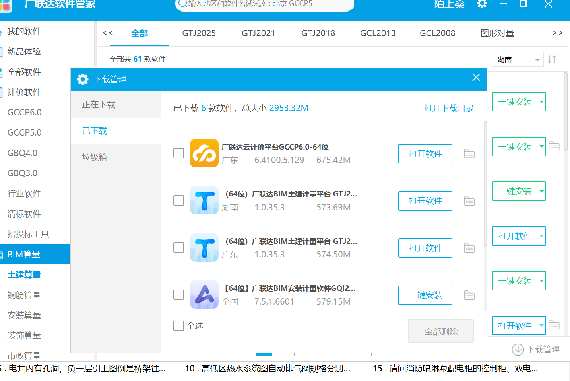Image resolution: width=570 pixels, height=381 pixels.
Task: Check the GQI 579.15M checkbox
Action: pyautogui.click(x=179, y=294)
